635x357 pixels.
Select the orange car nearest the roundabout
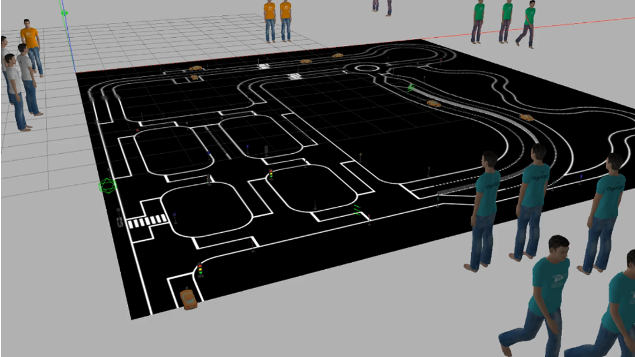pos(338,55)
